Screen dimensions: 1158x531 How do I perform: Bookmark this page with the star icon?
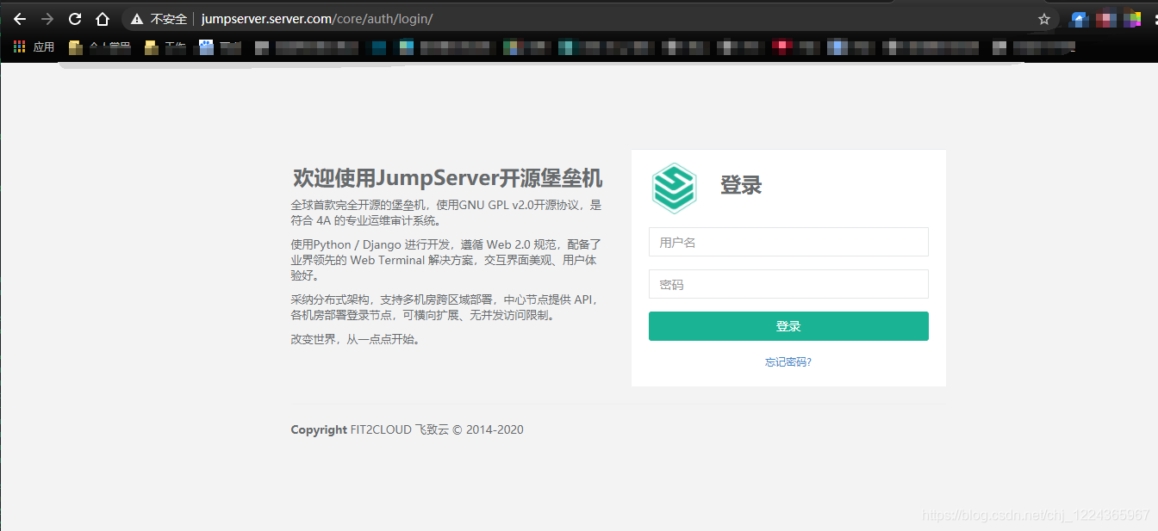(x=1044, y=19)
